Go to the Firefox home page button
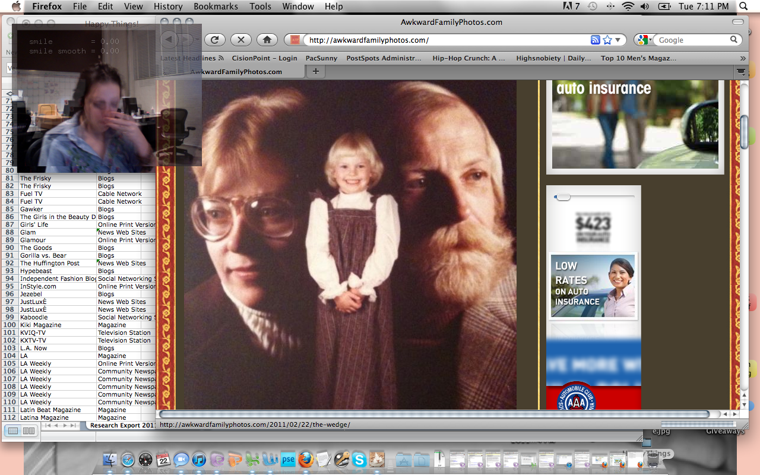The height and width of the screenshot is (475, 760). pyautogui.click(x=267, y=40)
